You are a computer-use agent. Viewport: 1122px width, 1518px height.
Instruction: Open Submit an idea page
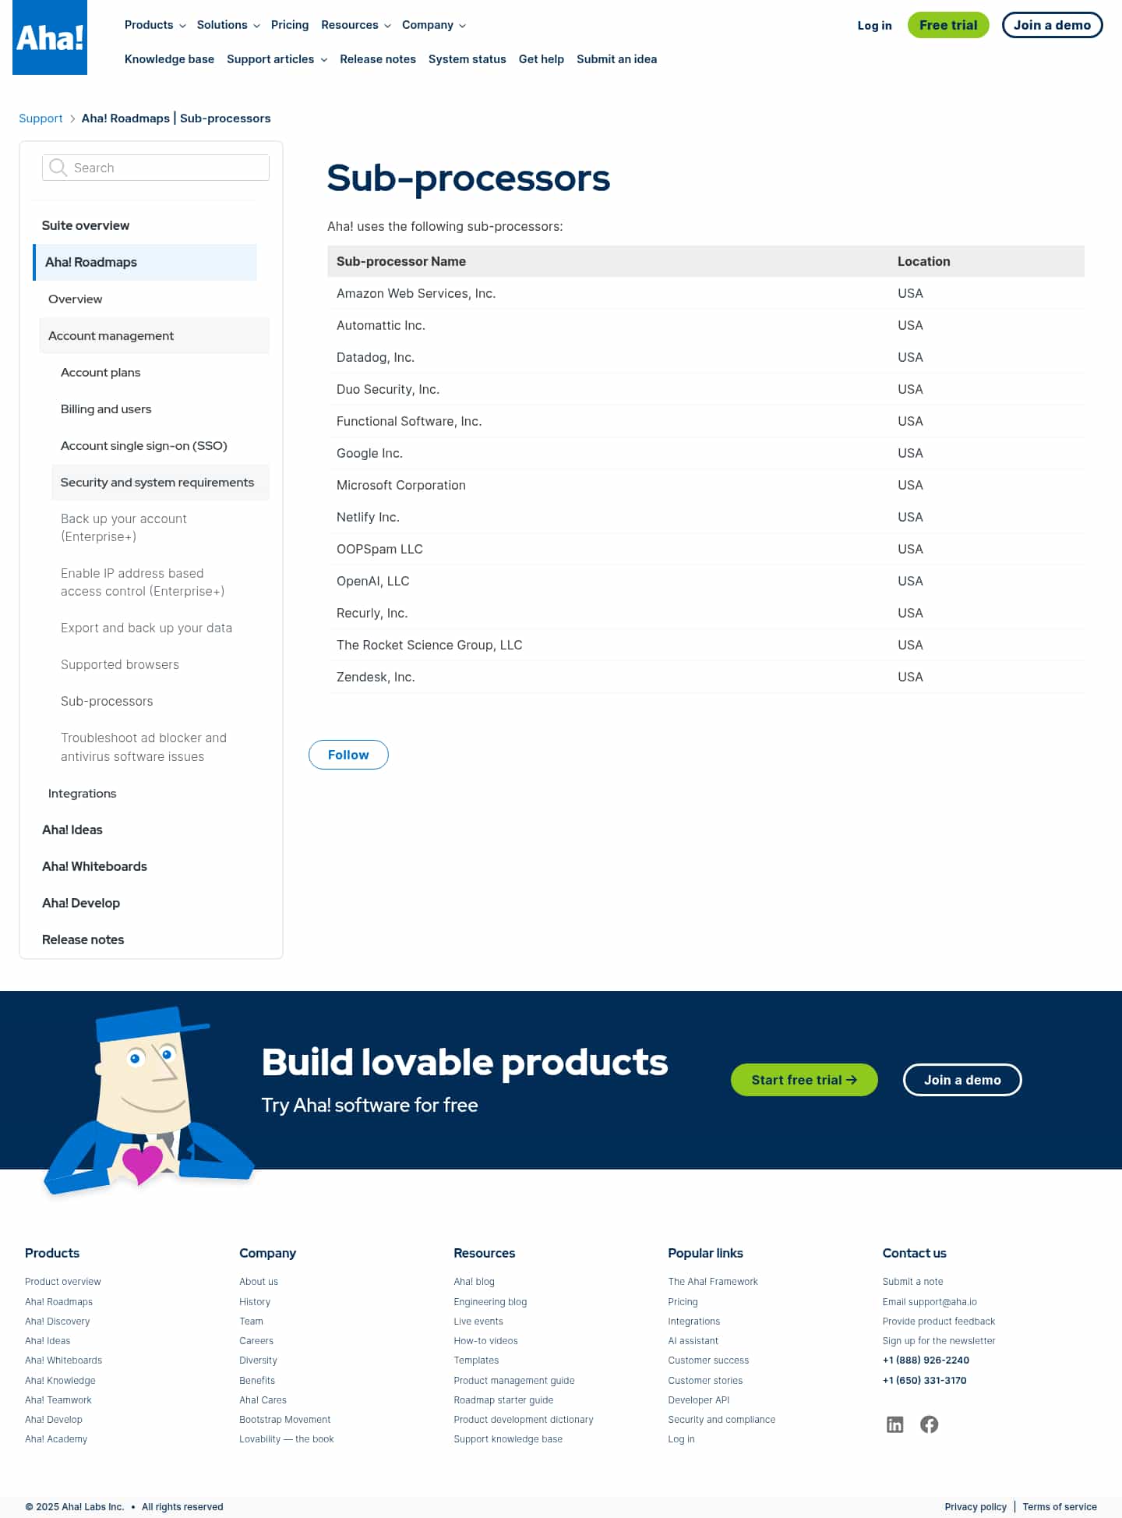coord(616,59)
